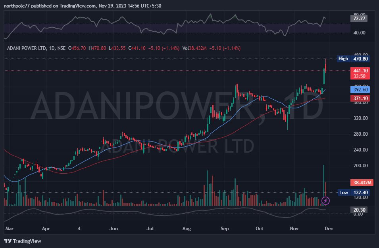Viewport: 379px width, 248px height.
Task: Click the big green breakout candle near December
Action: [x=324, y=73]
